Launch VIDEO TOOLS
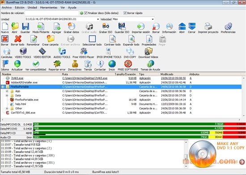Screen dimensions: 246x175 (x=23, y=51)
